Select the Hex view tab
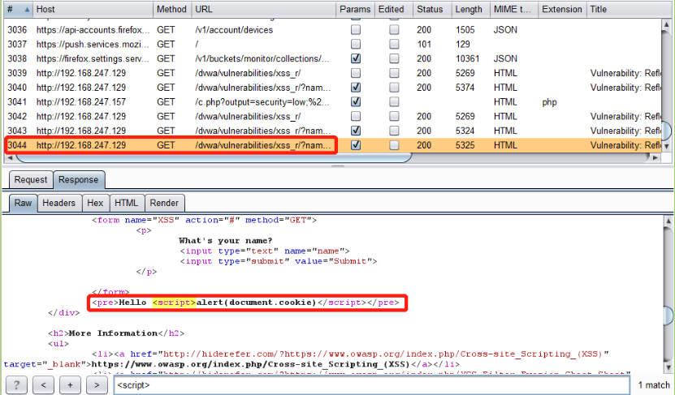The width and height of the screenshot is (675, 395). [x=95, y=203]
